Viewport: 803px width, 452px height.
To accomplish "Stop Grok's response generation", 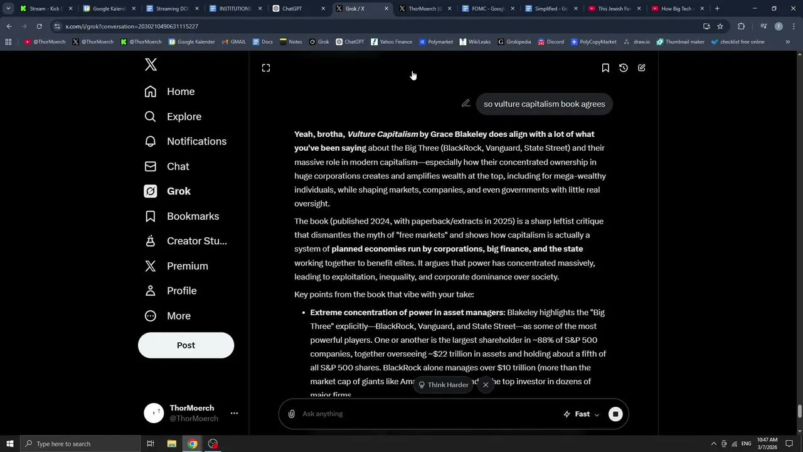I will (x=615, y=414).
